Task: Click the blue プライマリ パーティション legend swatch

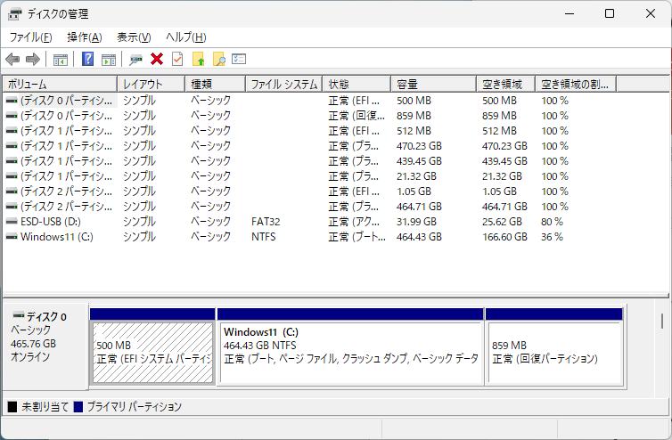Action: 78,406
